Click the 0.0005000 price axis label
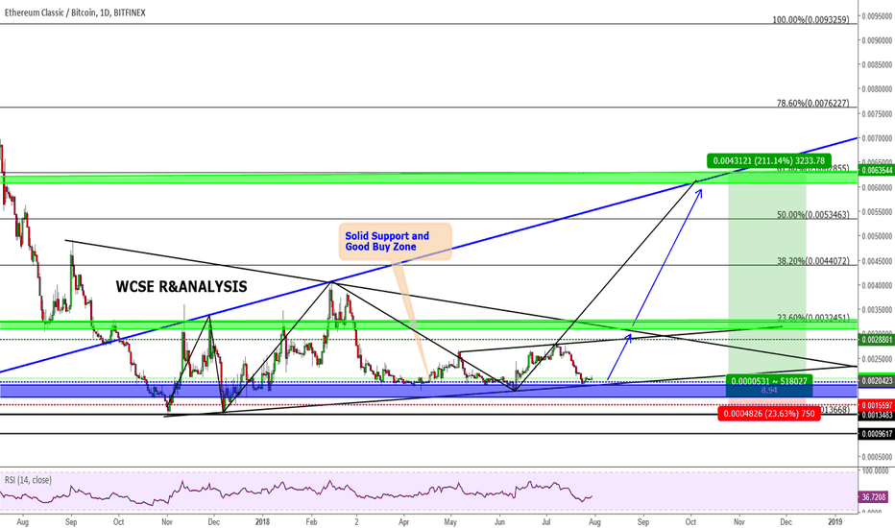The height and width of the screenshot is (528, 895). click(877, 457)
